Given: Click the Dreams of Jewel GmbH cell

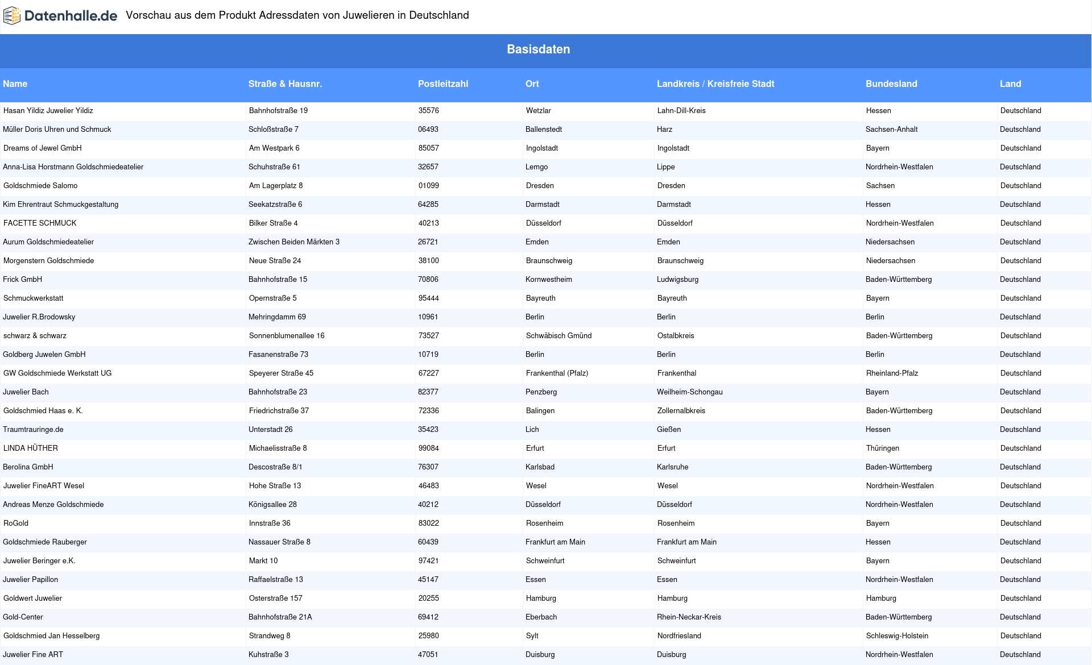Looking at the screenshot, I should tap(43, 148).
